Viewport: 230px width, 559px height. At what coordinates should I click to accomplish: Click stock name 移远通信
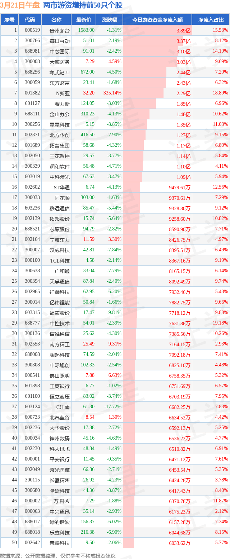(60, 208)
